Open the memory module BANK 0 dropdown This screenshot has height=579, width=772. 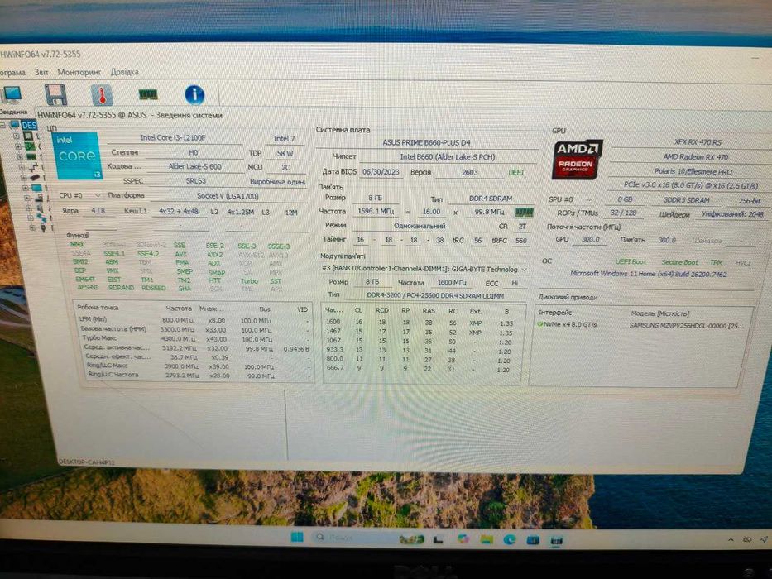(424, 270)
